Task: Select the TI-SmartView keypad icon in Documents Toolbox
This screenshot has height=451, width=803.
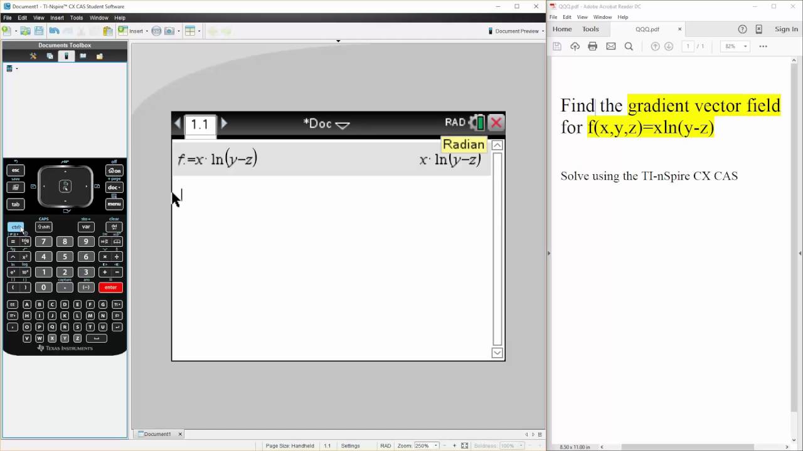Action: (x=66, y=56)
